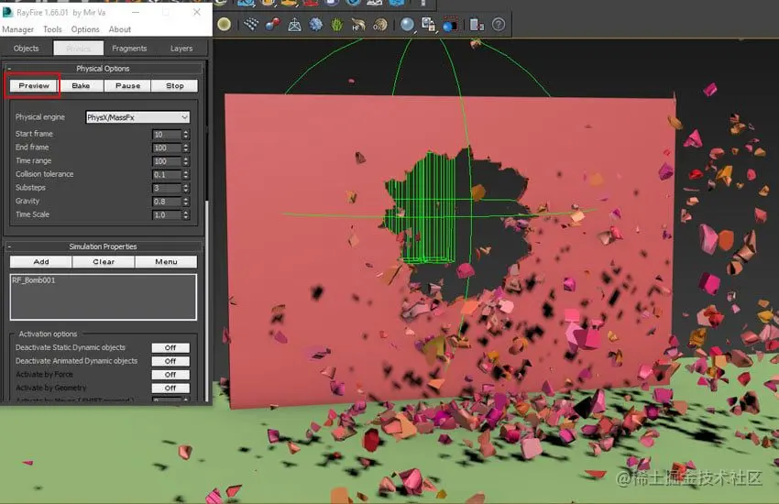Screen dimensions: 779x504
Task: Click the Collision tolerance spinner arrows
Action: coord(186,175)
